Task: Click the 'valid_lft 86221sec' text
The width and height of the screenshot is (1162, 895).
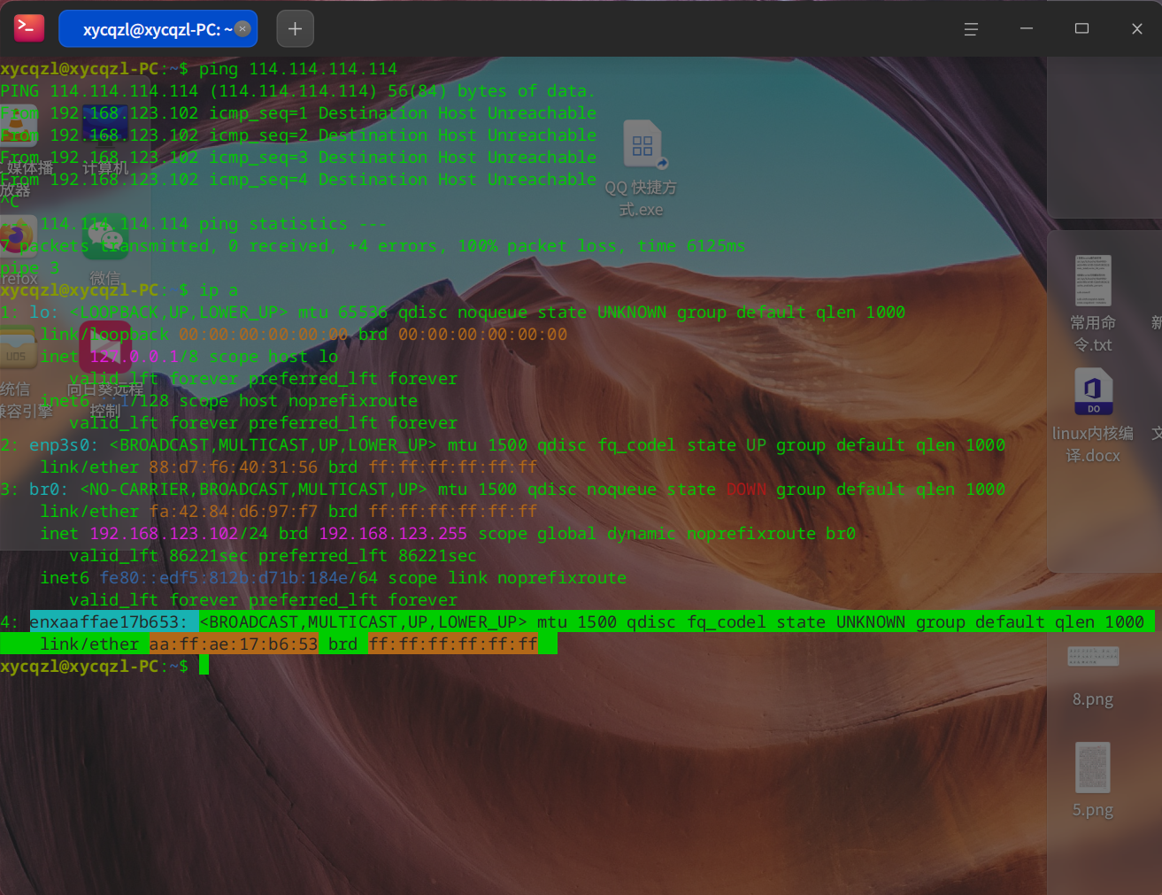Action: coord(158,556)
